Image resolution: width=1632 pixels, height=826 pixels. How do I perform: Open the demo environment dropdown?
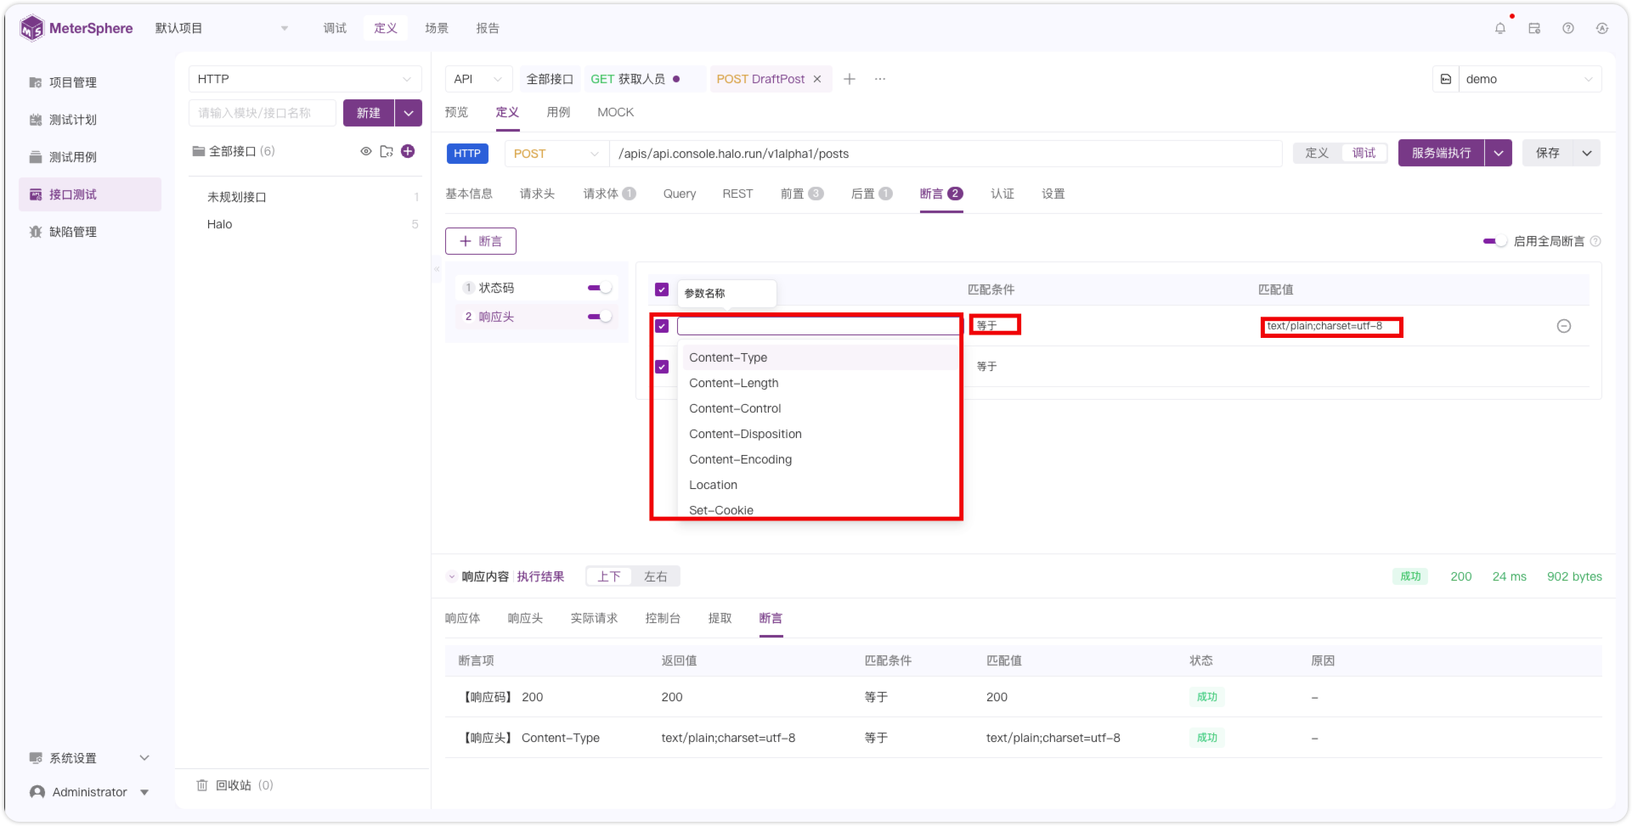pos(1530,79)
